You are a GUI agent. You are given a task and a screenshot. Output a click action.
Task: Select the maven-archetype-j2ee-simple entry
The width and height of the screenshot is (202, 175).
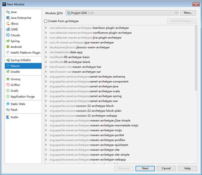coord(90,121)
